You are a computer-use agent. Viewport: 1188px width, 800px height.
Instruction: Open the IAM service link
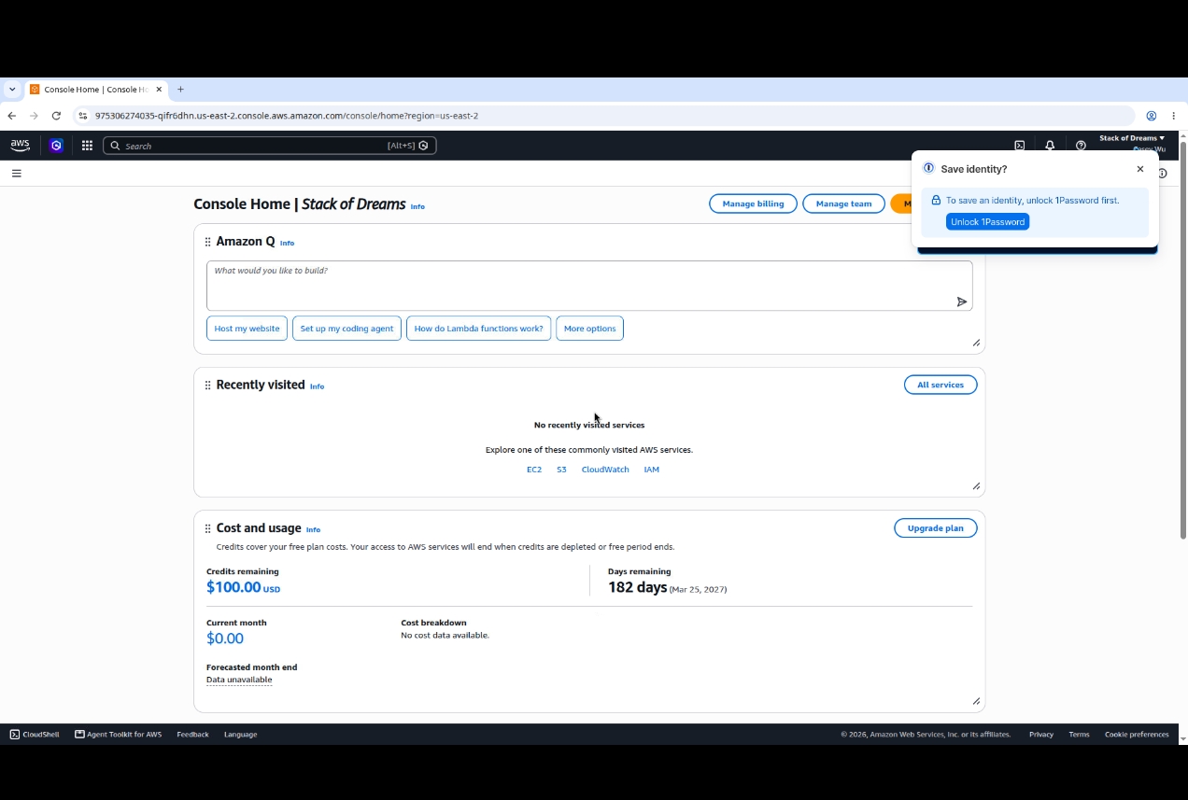(x=651, y=470)
